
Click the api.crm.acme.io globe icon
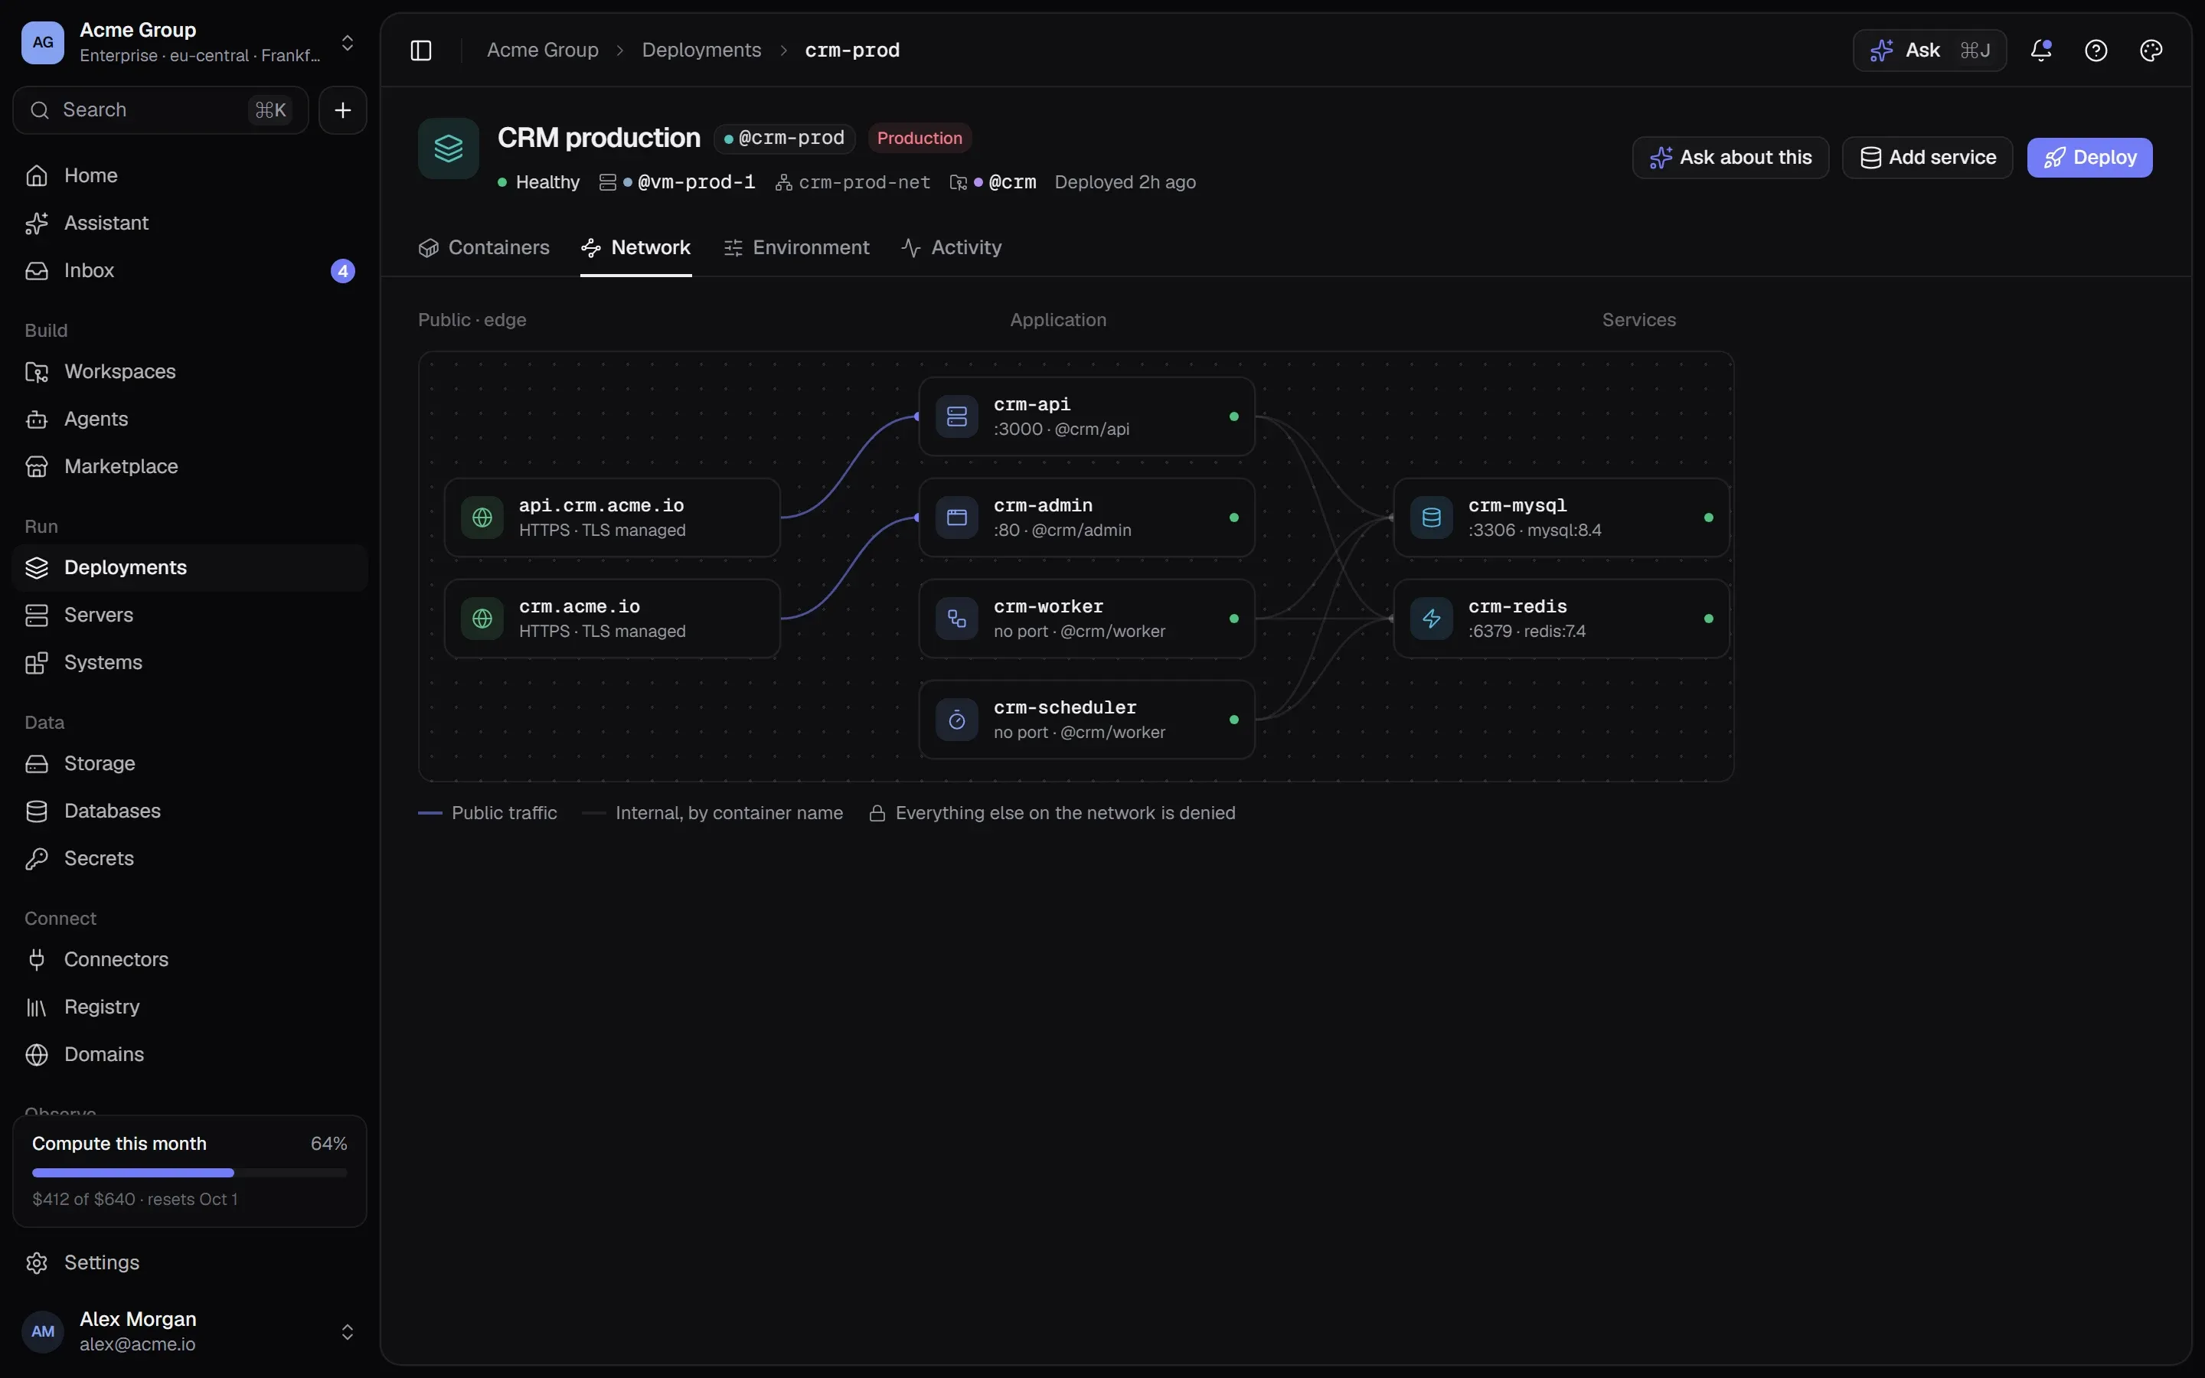(x=482, y=518)
